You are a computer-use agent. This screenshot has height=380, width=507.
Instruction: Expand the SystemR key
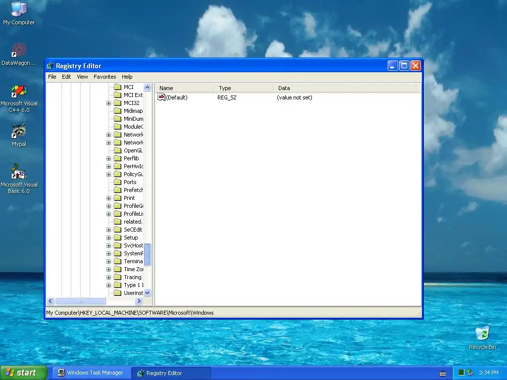[x=108, y=254]
